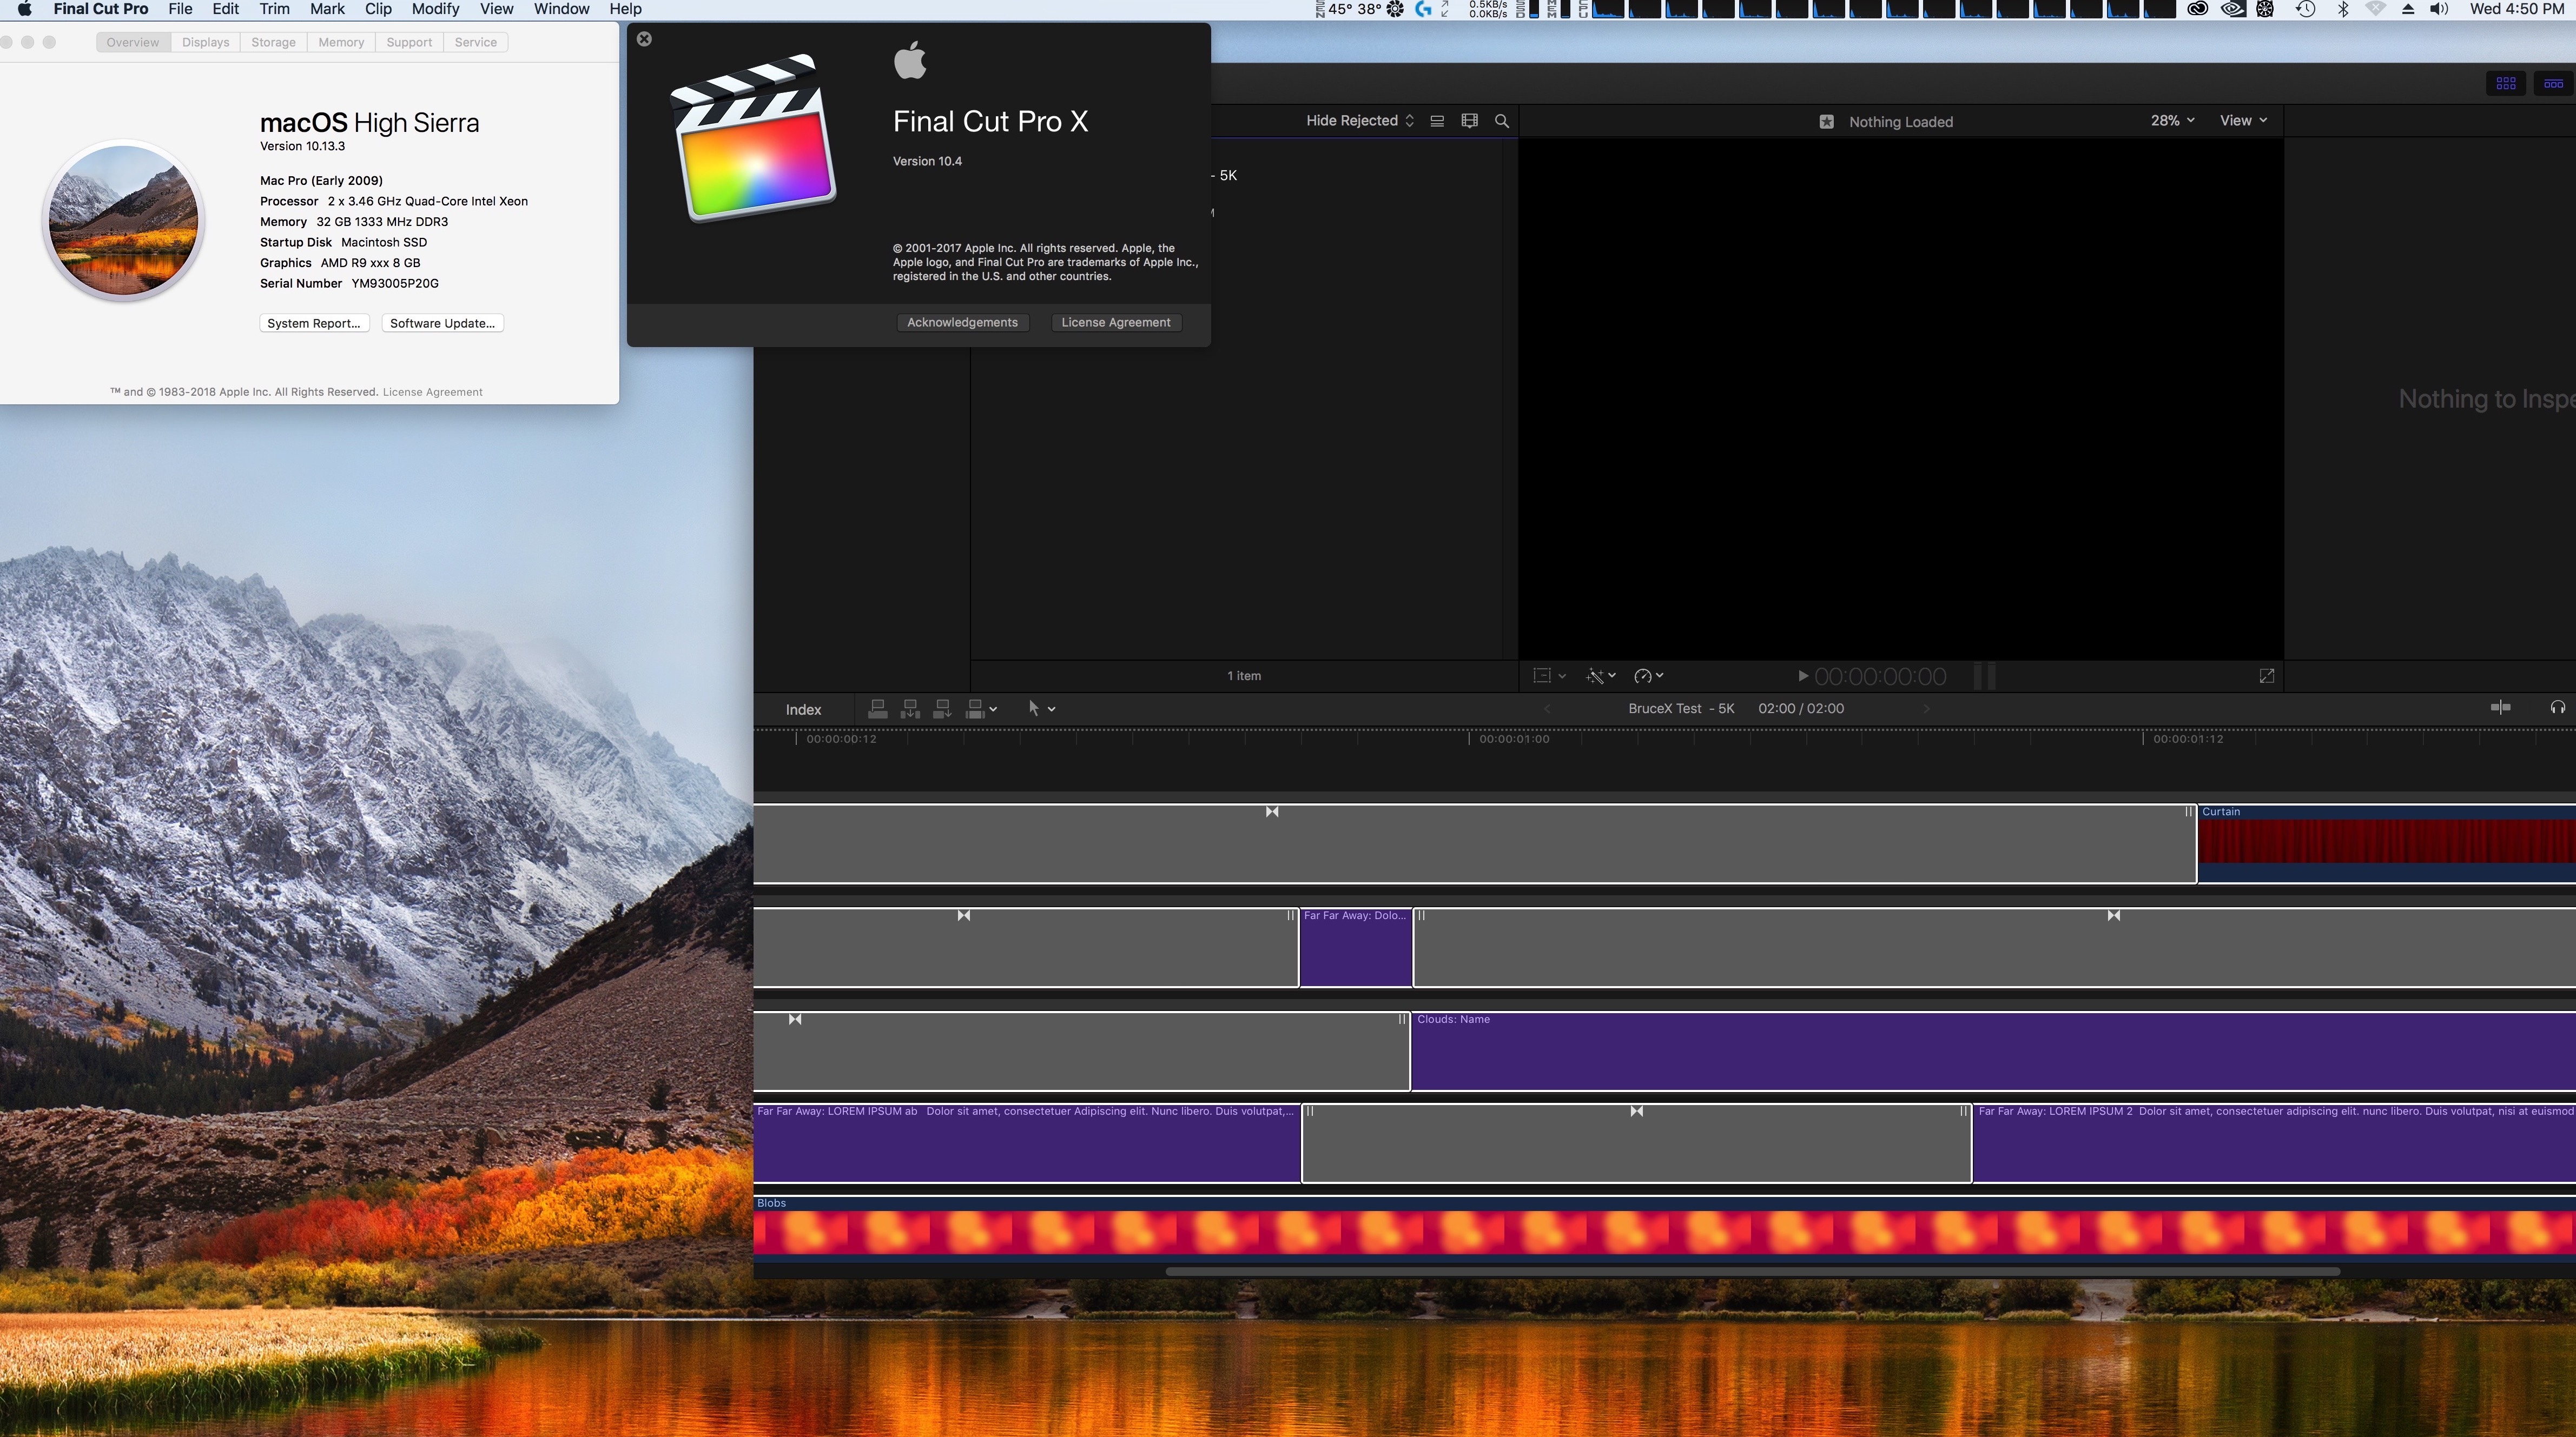Toggle clip appearance list view in browser
This screenshot has height=1437, width=2576.
click(1437, 121)
